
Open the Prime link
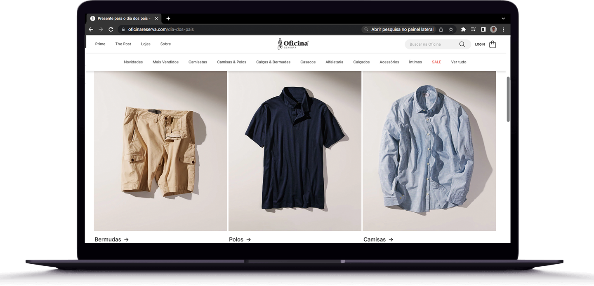click(100, 44)
